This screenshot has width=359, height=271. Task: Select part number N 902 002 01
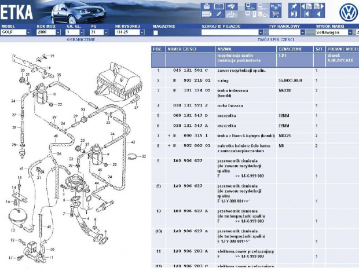pos(192,145)
